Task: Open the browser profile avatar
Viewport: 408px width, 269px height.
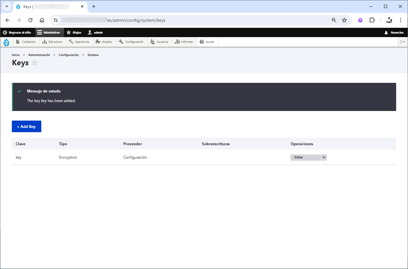Action: coord(389,20)
